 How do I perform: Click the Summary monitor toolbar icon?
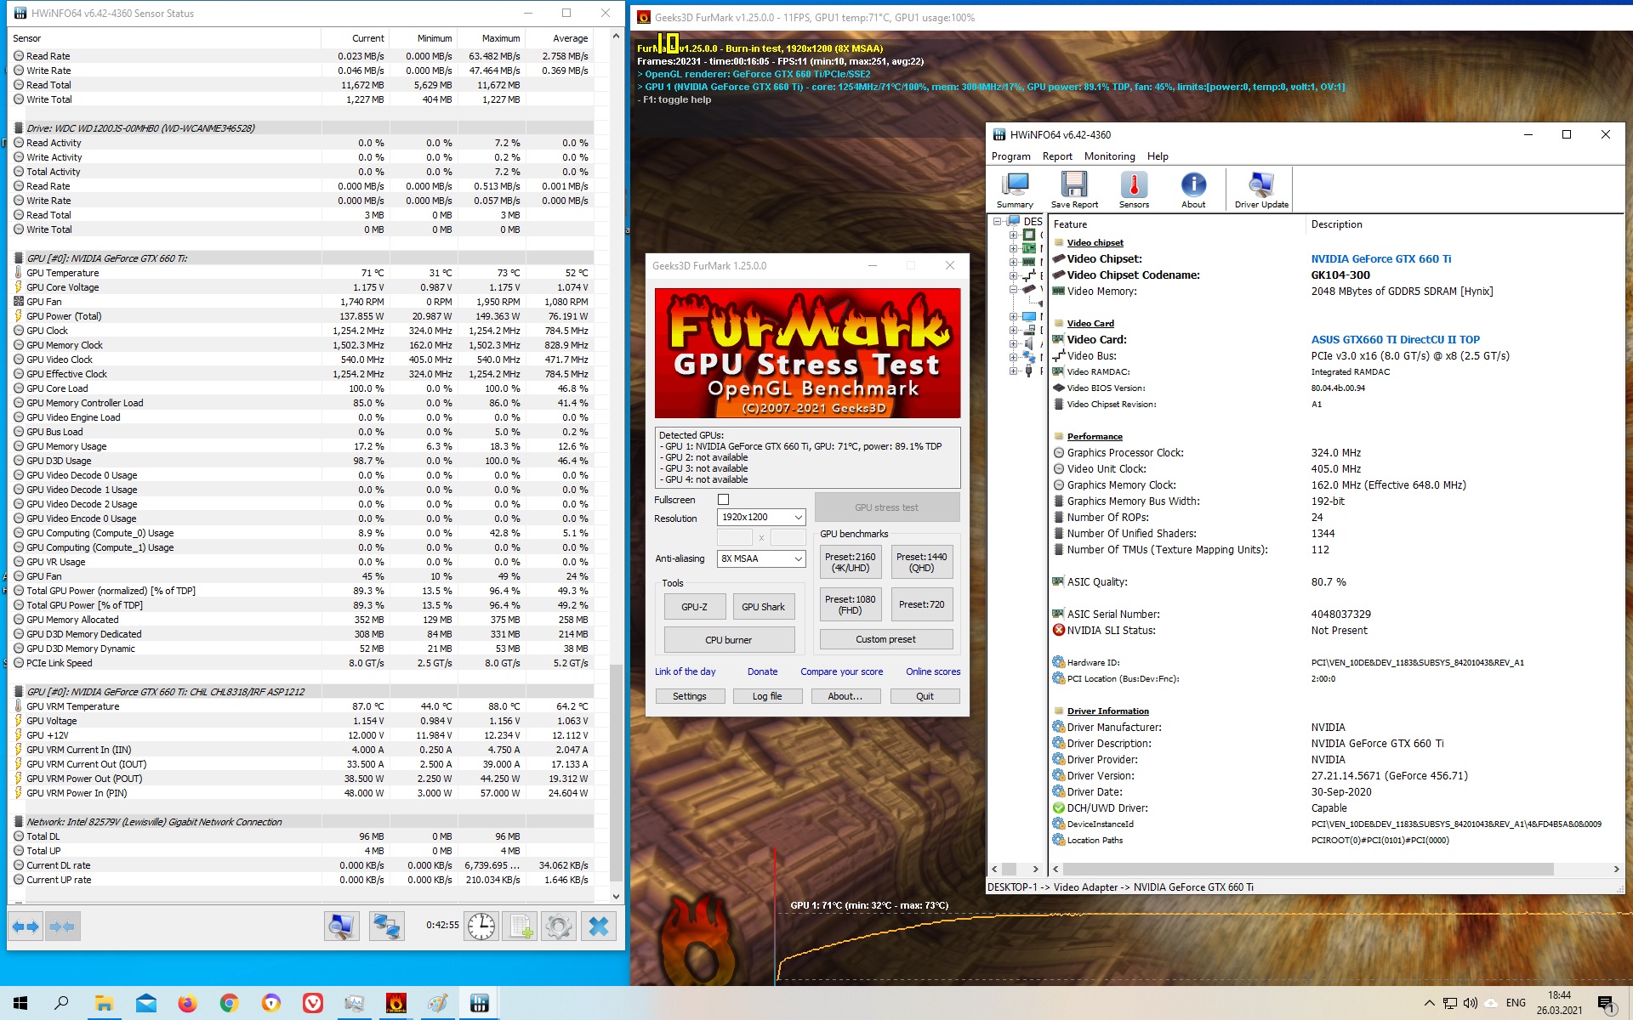(1015, 190)
